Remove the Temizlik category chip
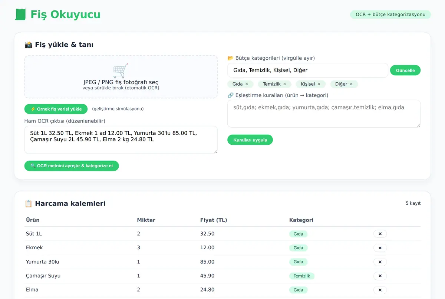This screenshot has width=445, height=299. [x=285, y=84]
